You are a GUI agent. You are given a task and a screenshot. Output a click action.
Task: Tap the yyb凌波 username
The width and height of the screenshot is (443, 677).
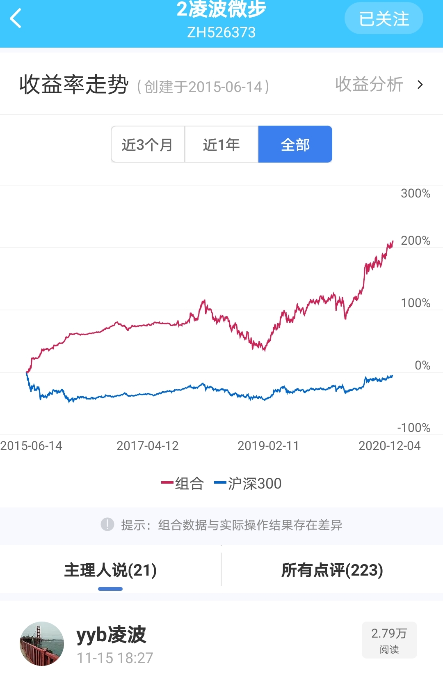[x=111, y=635]
